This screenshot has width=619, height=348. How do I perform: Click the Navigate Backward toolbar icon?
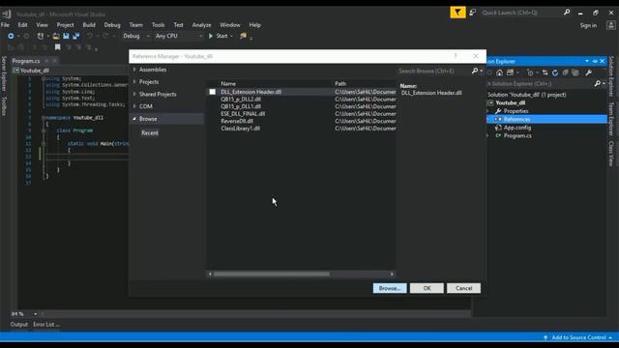[11, 36]
